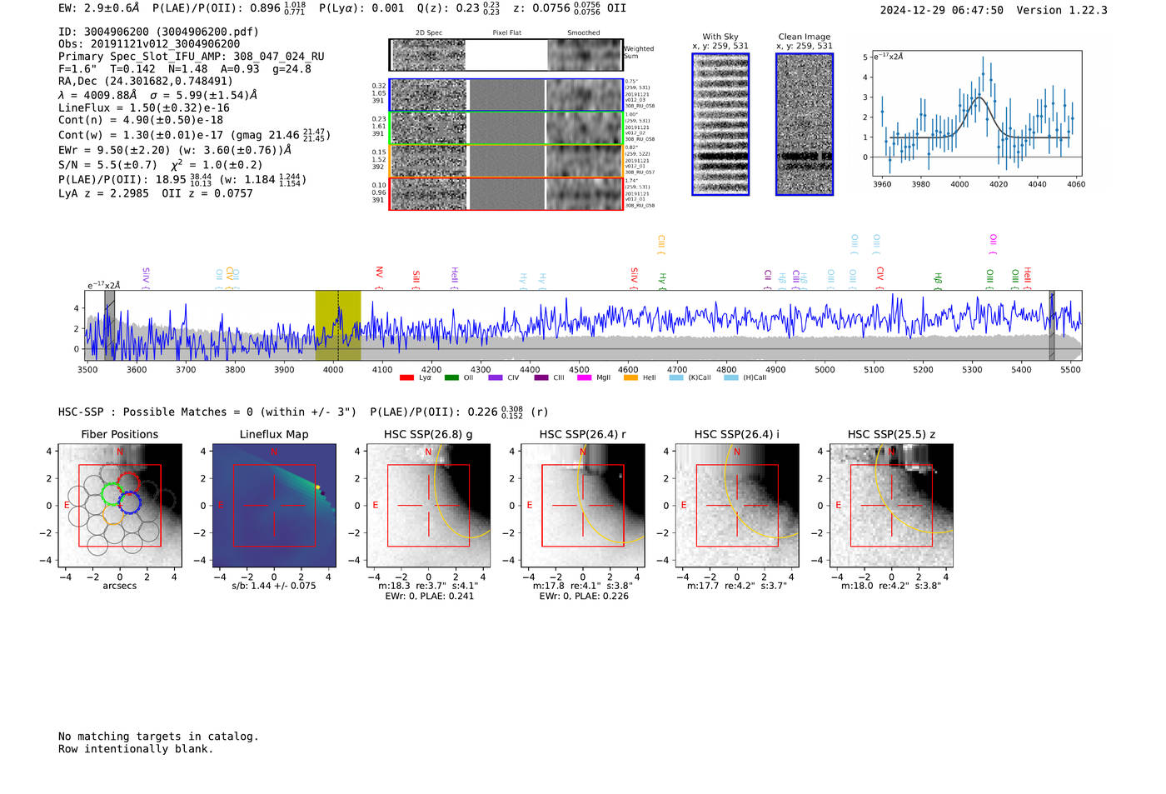Open the HSC SSP(26.4) r image
1166x794 pixels.
click(x=583, y=506)
